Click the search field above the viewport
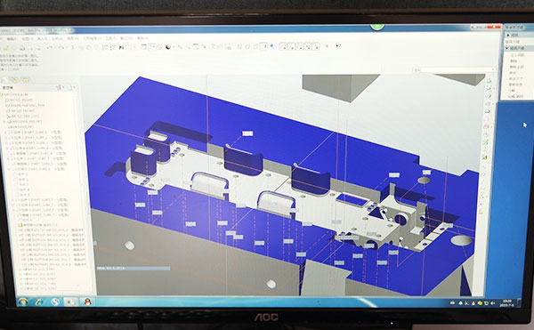 click(453, 69)
